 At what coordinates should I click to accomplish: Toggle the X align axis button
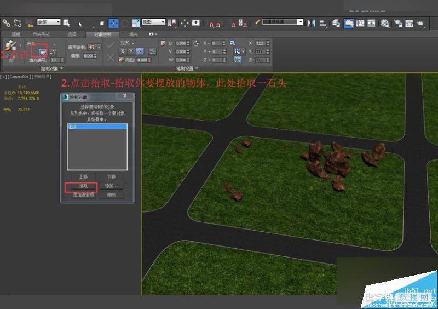tap(122, 51)
